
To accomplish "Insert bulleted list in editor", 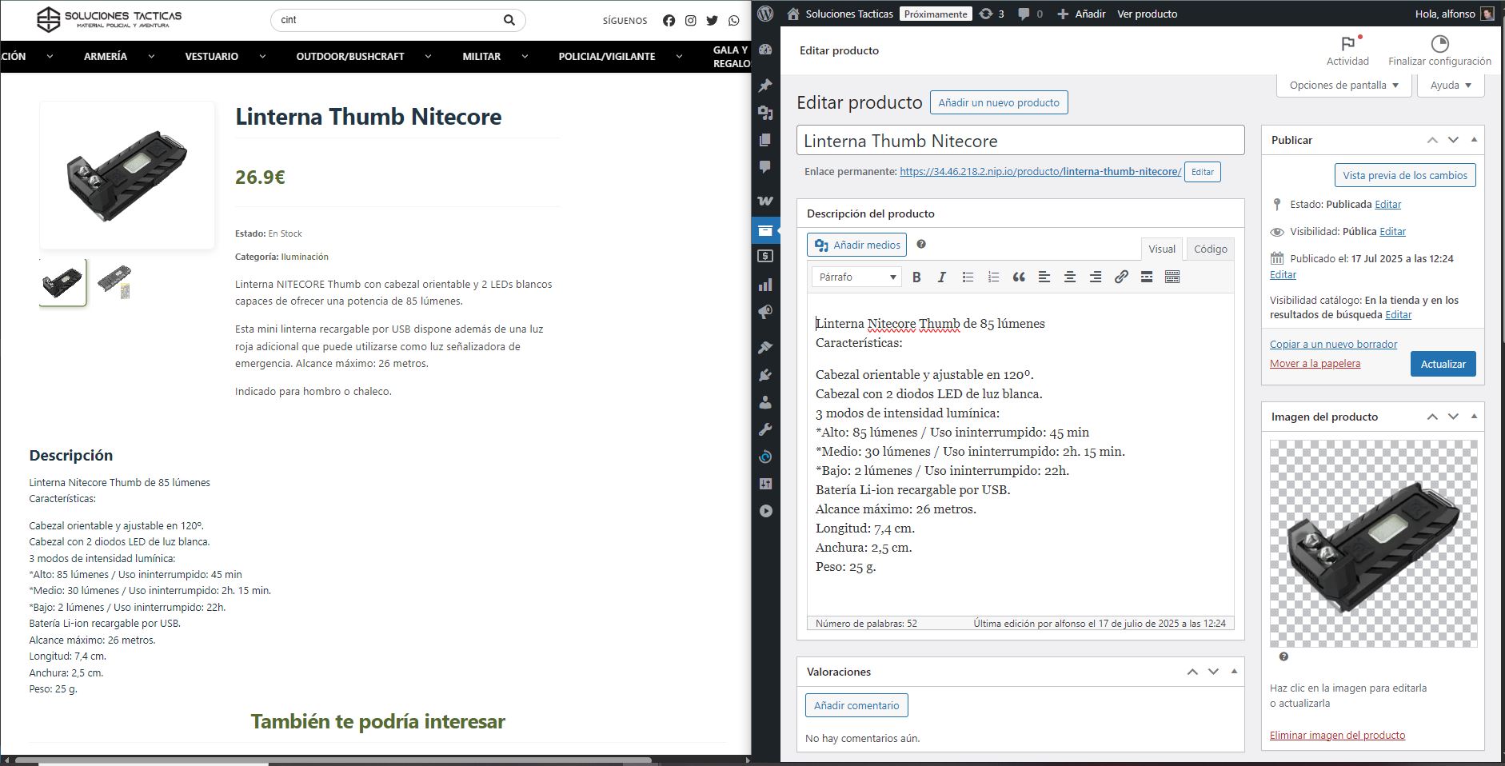I will [x=968, y=277].
